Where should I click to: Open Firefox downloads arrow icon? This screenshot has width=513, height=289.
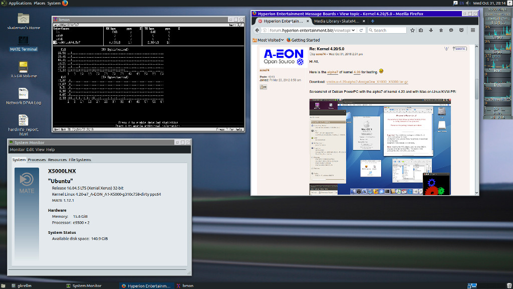pyautogui.click(x=431, y=30)
